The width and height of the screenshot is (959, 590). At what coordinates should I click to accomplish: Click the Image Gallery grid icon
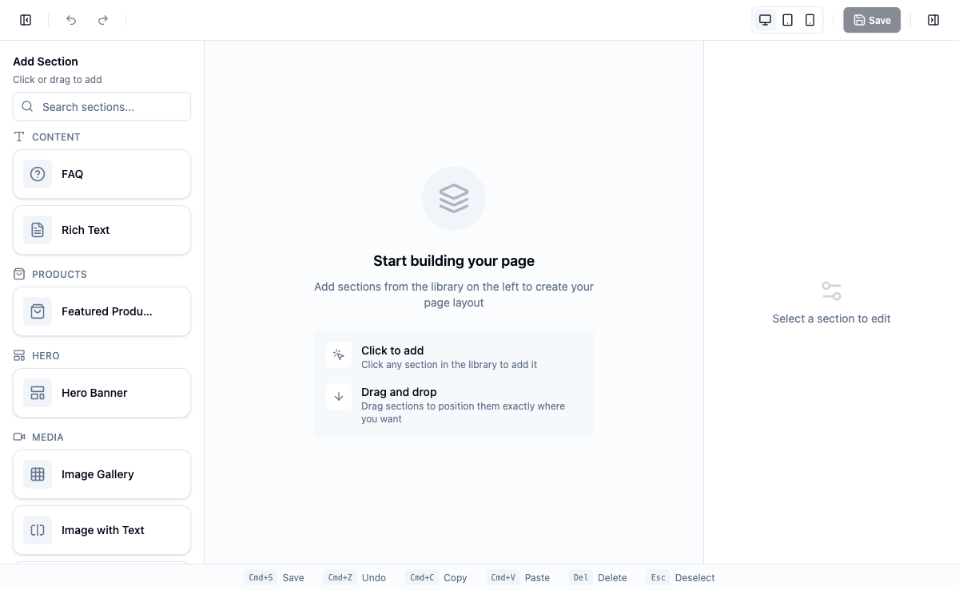coord(38,474)
